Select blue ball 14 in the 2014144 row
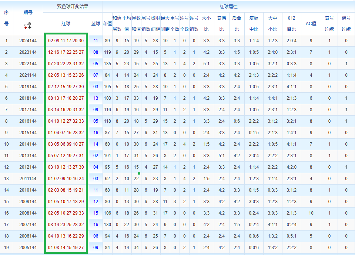The image size is (355, 255). click(x=96, y=144)
